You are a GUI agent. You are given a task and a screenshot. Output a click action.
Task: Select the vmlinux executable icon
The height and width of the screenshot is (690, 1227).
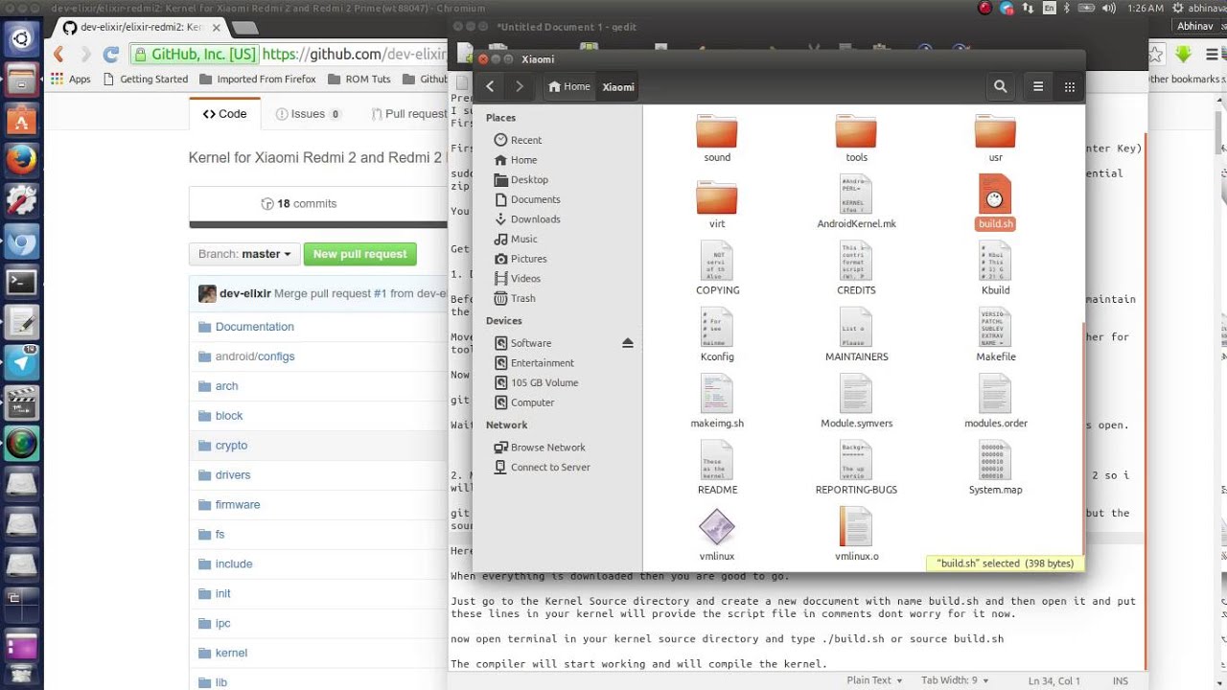coord(717,527)
